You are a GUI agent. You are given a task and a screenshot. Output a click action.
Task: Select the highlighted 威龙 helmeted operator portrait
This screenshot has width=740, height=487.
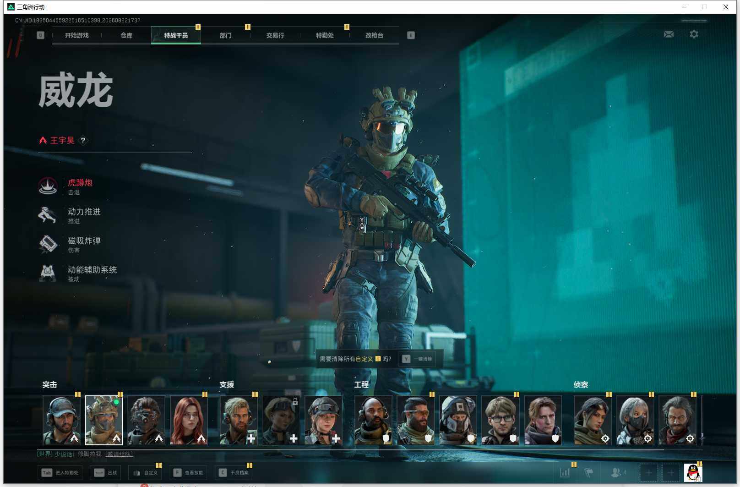point(104,420)
